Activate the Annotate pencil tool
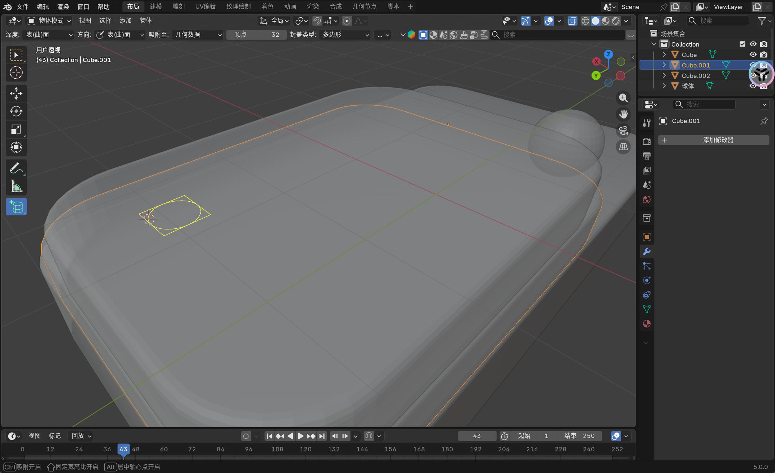This screenshot has width=775, height=473. tap(16, 168)
